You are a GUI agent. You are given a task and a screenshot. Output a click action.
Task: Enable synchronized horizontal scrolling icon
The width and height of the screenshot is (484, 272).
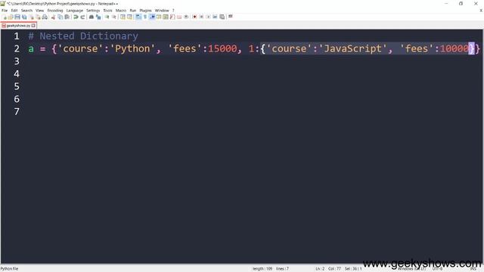pos(129,17)
